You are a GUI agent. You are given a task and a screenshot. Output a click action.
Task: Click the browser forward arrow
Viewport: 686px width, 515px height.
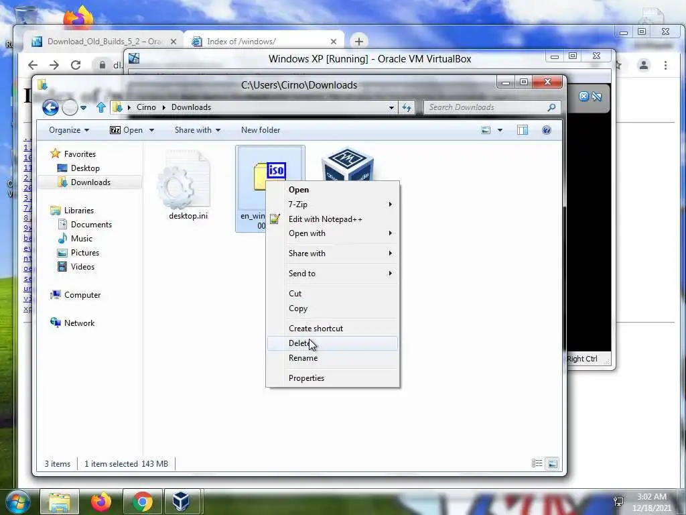pos(54,65)
